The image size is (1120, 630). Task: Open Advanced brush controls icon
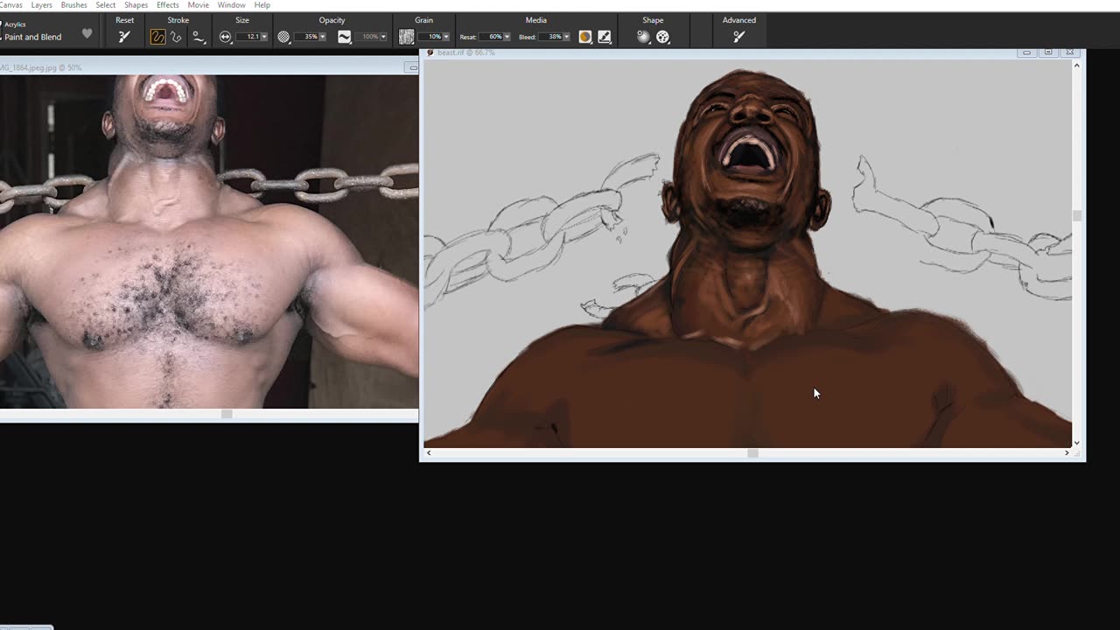click(x=738, y=37)
